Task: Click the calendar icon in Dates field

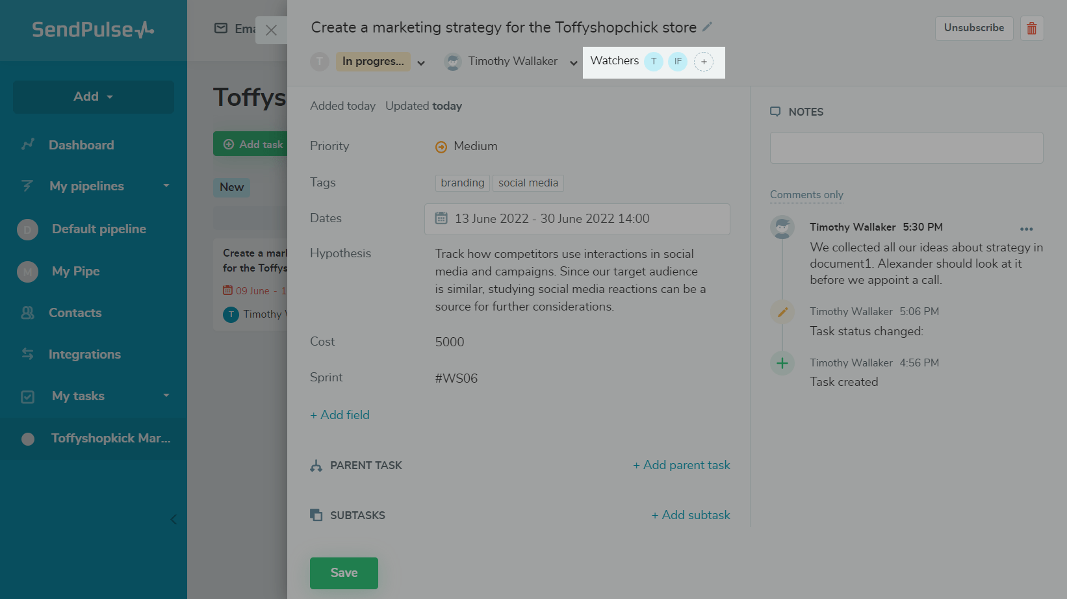Action: click(x=441, y=219)
